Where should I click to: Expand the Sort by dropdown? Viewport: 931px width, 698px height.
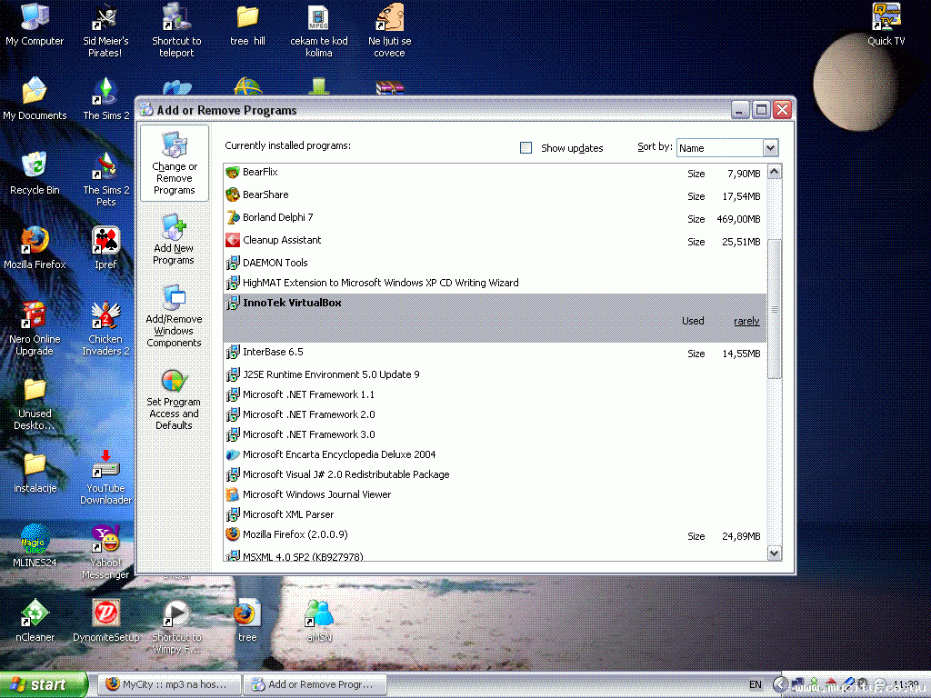pos(770,147)
